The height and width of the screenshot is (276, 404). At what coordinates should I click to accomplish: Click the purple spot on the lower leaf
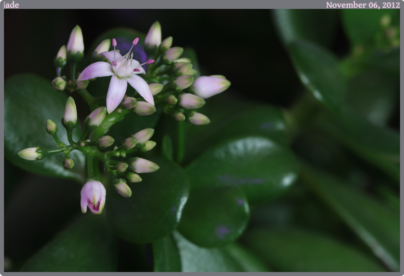(222, 231)
